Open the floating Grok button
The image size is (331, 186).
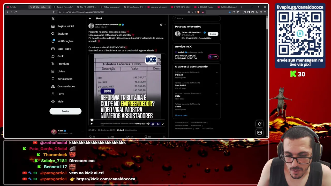(260, 124)
